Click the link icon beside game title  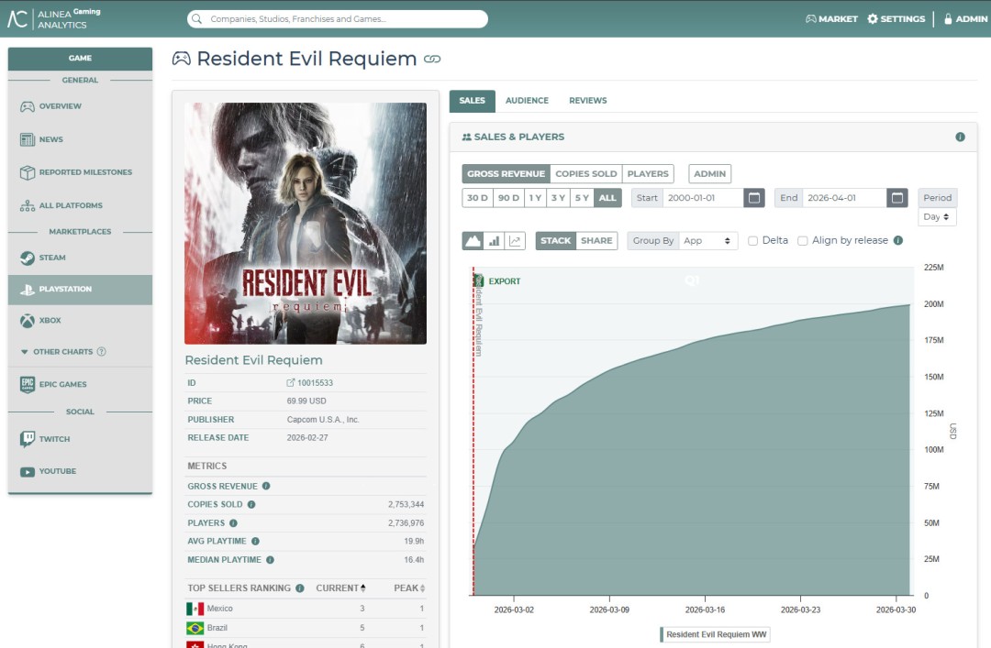pos(432,60)
